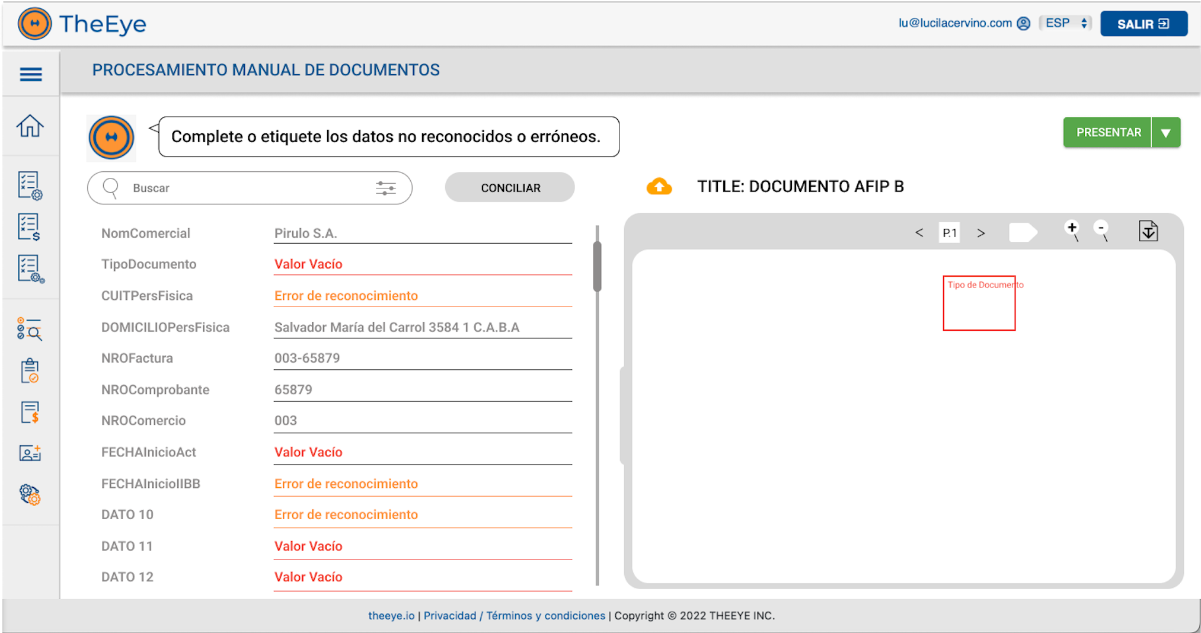Viewport: 1201px width, 633px height.
Task: Open the search filter options control
Action: point(386,188)
